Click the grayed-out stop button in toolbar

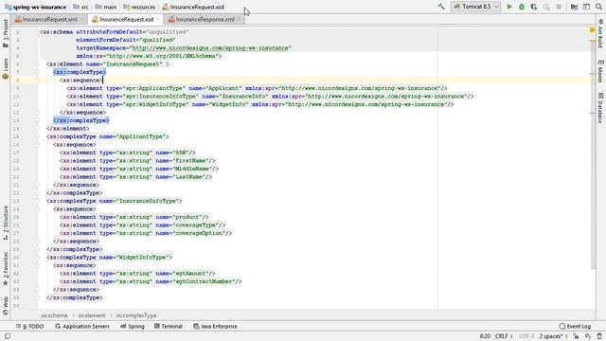coord(559,7)
